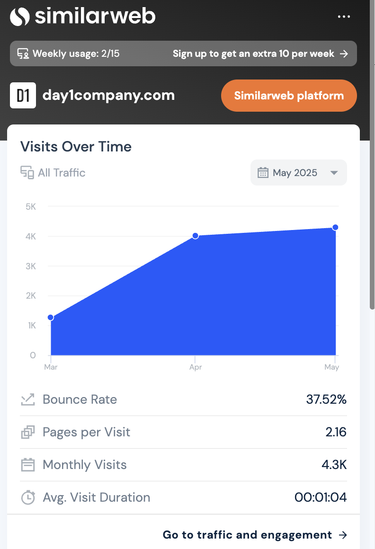Expand the date dropdown caret arrow

tap(334, 173)
